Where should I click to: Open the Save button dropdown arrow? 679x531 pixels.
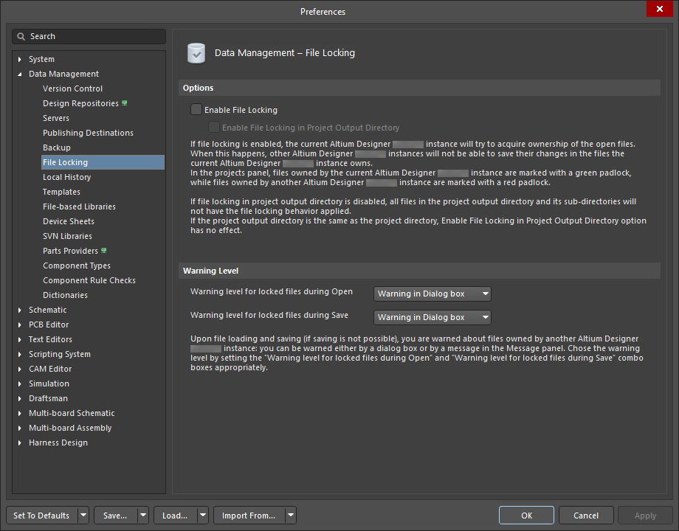click(142, 516)
